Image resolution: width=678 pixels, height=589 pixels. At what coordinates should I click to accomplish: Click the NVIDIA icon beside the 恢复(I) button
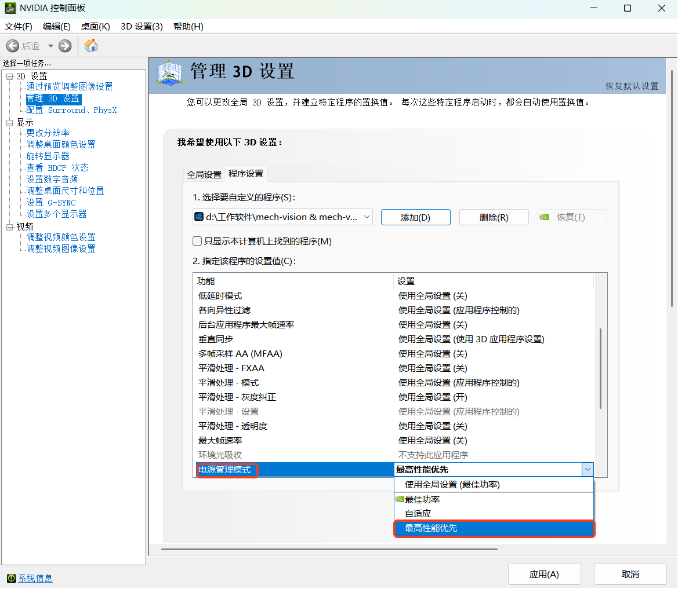pyautogui.click(x=544, y=217)
